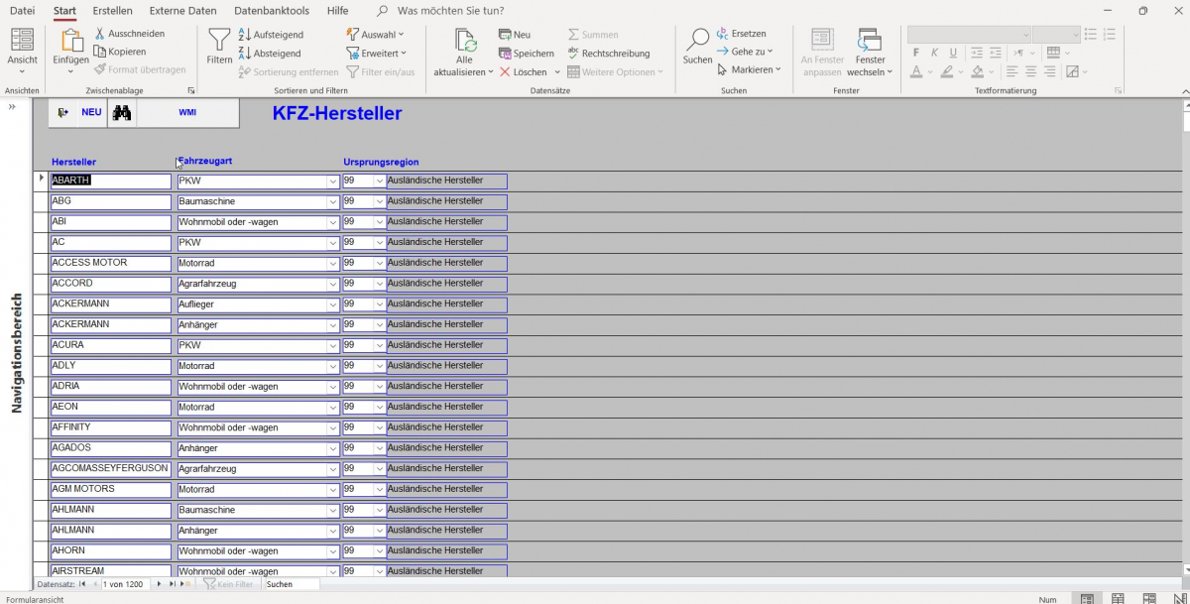This screenshot has height=604, width=1190.
Task: Open Ursprungsregion dropdown in the ABG row
Action: pos(379,201)
